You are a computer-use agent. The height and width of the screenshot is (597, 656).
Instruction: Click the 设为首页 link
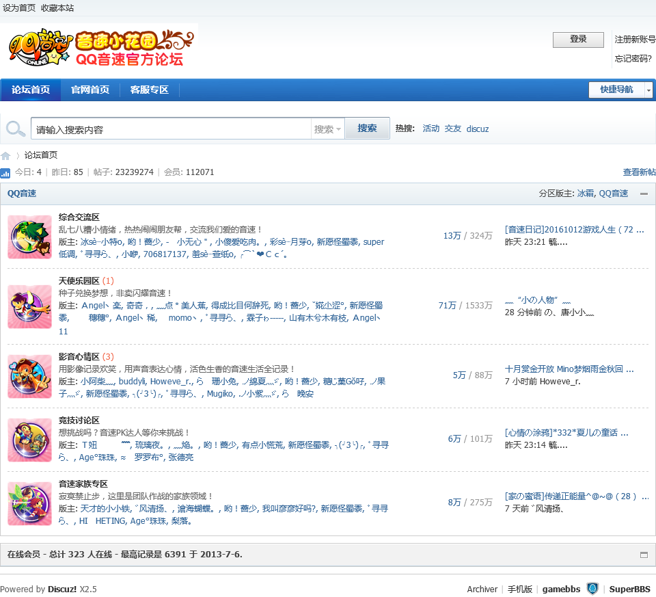tap(19, 8)
